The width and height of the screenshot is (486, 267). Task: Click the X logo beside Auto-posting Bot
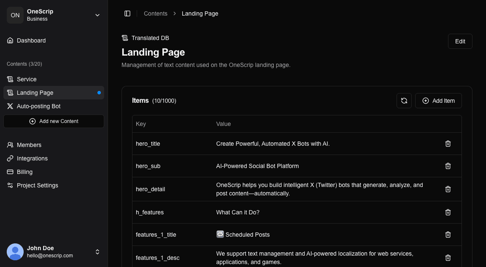pos(10,106)
